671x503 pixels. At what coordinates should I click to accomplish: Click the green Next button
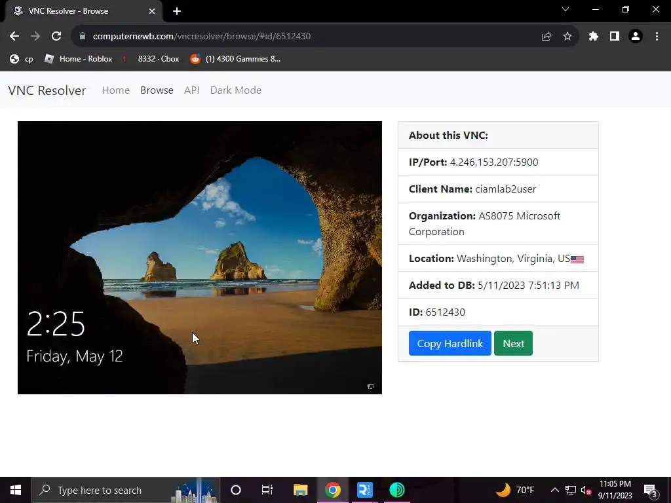coord(513,343)
